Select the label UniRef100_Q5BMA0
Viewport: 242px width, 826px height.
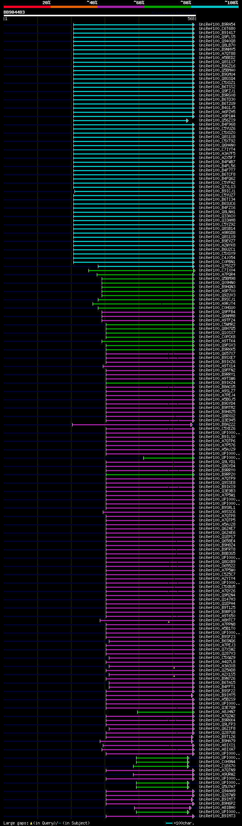(x=217, y=70)
